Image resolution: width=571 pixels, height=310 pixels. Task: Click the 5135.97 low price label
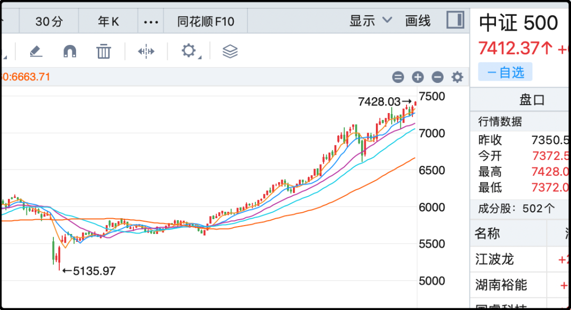pos(94,271)
